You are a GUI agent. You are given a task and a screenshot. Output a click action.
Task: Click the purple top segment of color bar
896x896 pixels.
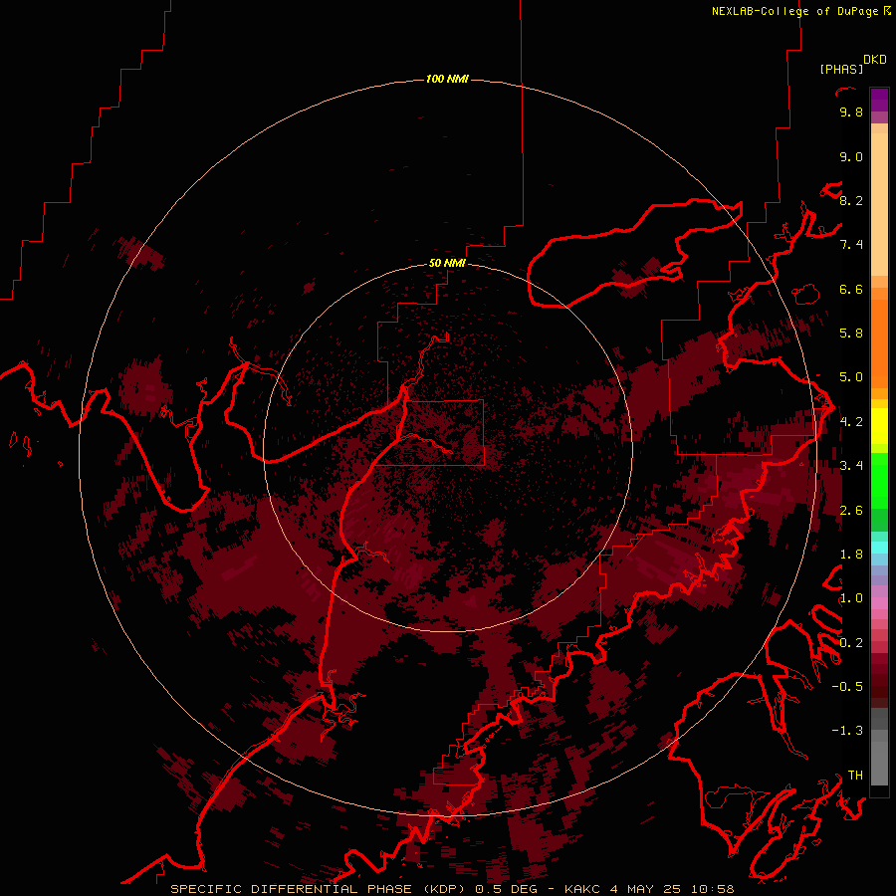coord(879,101)
